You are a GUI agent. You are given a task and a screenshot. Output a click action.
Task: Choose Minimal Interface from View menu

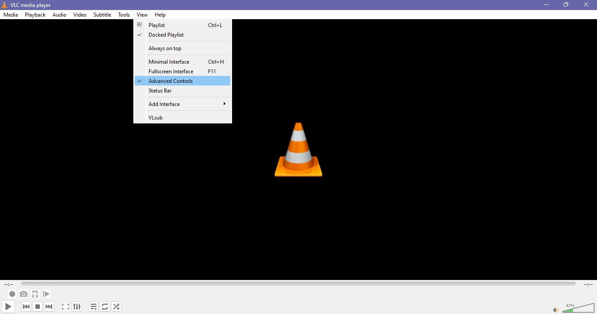[169, 61]
